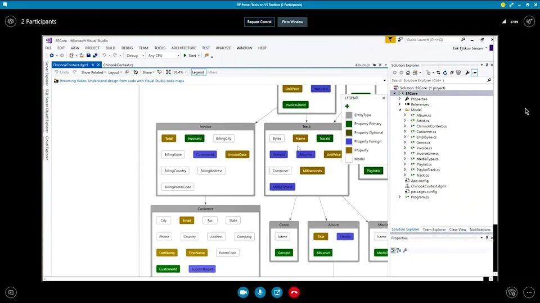Click the notifications flag icon in title bar
Image resolution: width=540 pixels, height=303 pixels.
point(390,39)
